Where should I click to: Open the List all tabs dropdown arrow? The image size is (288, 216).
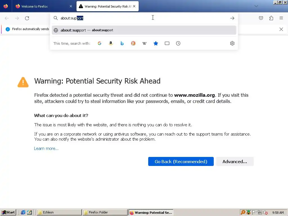tap(256, 6)
